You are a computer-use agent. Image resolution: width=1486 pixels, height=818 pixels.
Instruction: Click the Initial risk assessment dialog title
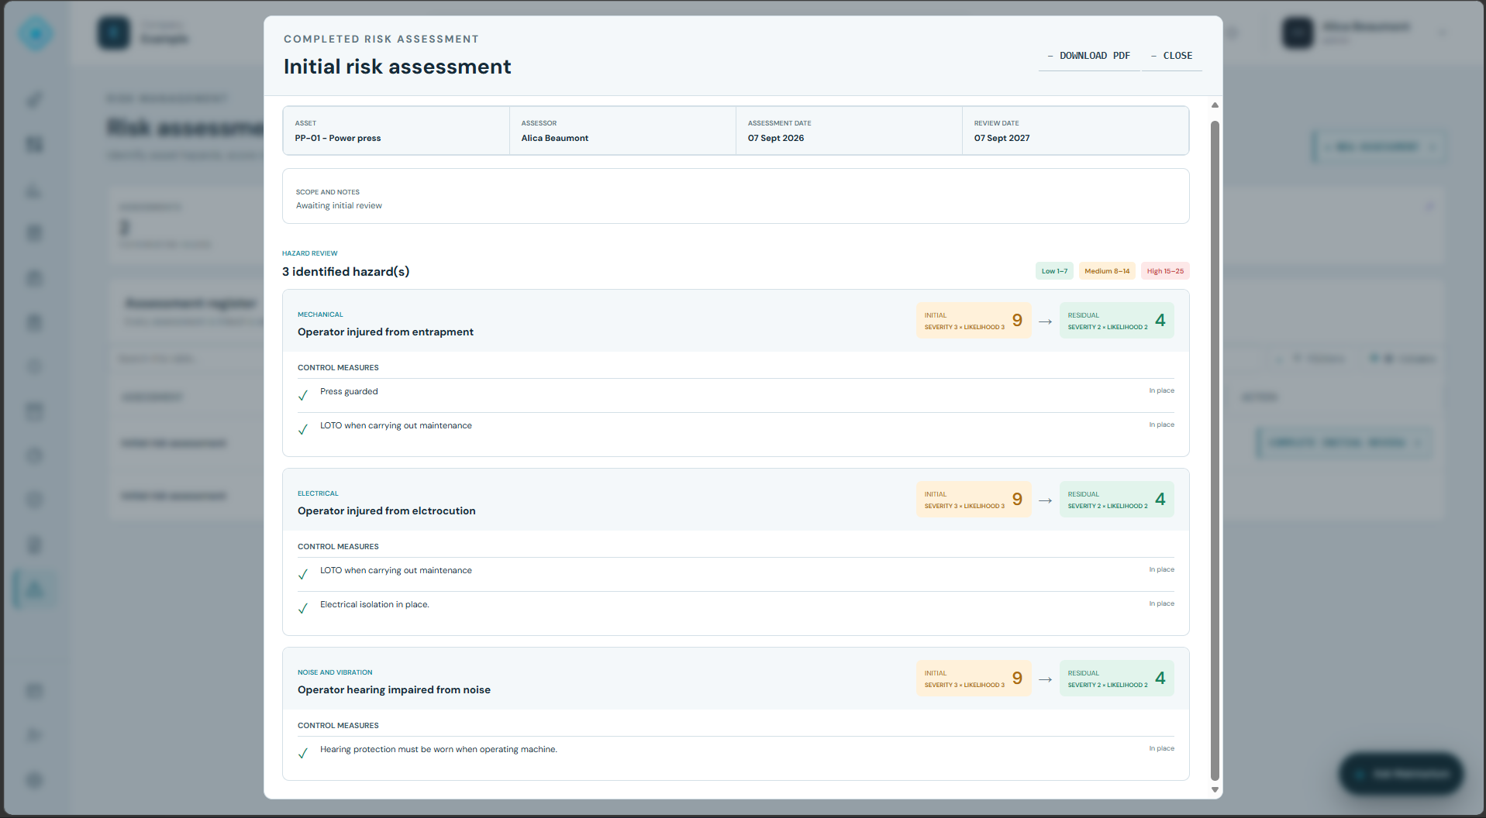[397, 67]
